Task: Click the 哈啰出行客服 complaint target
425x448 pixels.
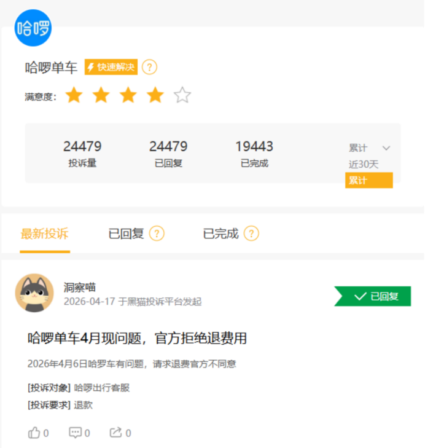Action: pyautogui.click(x=102, y=388)
